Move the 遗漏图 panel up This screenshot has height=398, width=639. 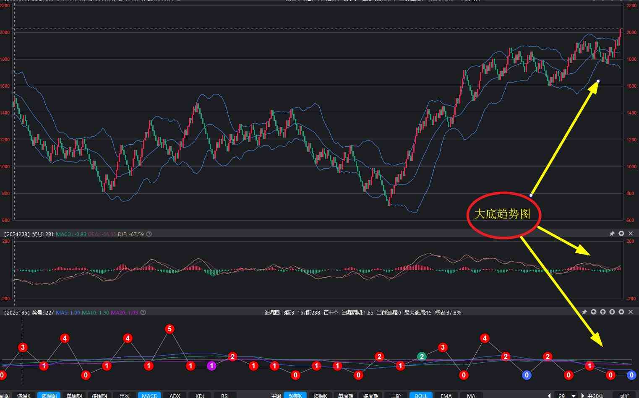[603, 312]
